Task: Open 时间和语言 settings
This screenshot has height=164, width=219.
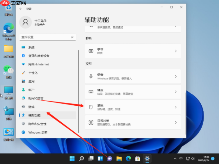Action: coord(48,98)
